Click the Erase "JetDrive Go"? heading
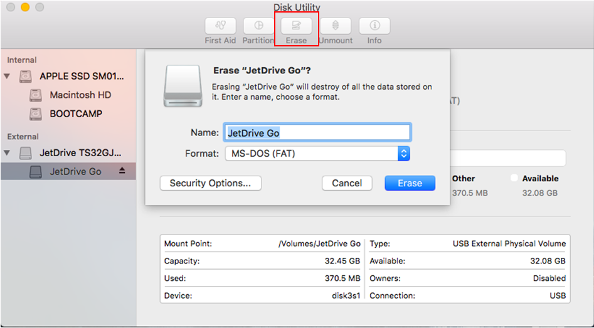The width and height of the screenshot is (594, 328). tap(263, 70)
